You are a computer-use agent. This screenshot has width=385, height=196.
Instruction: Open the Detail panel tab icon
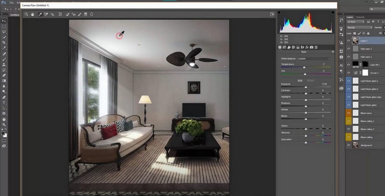pyautogui.click(x=289, y=47)
